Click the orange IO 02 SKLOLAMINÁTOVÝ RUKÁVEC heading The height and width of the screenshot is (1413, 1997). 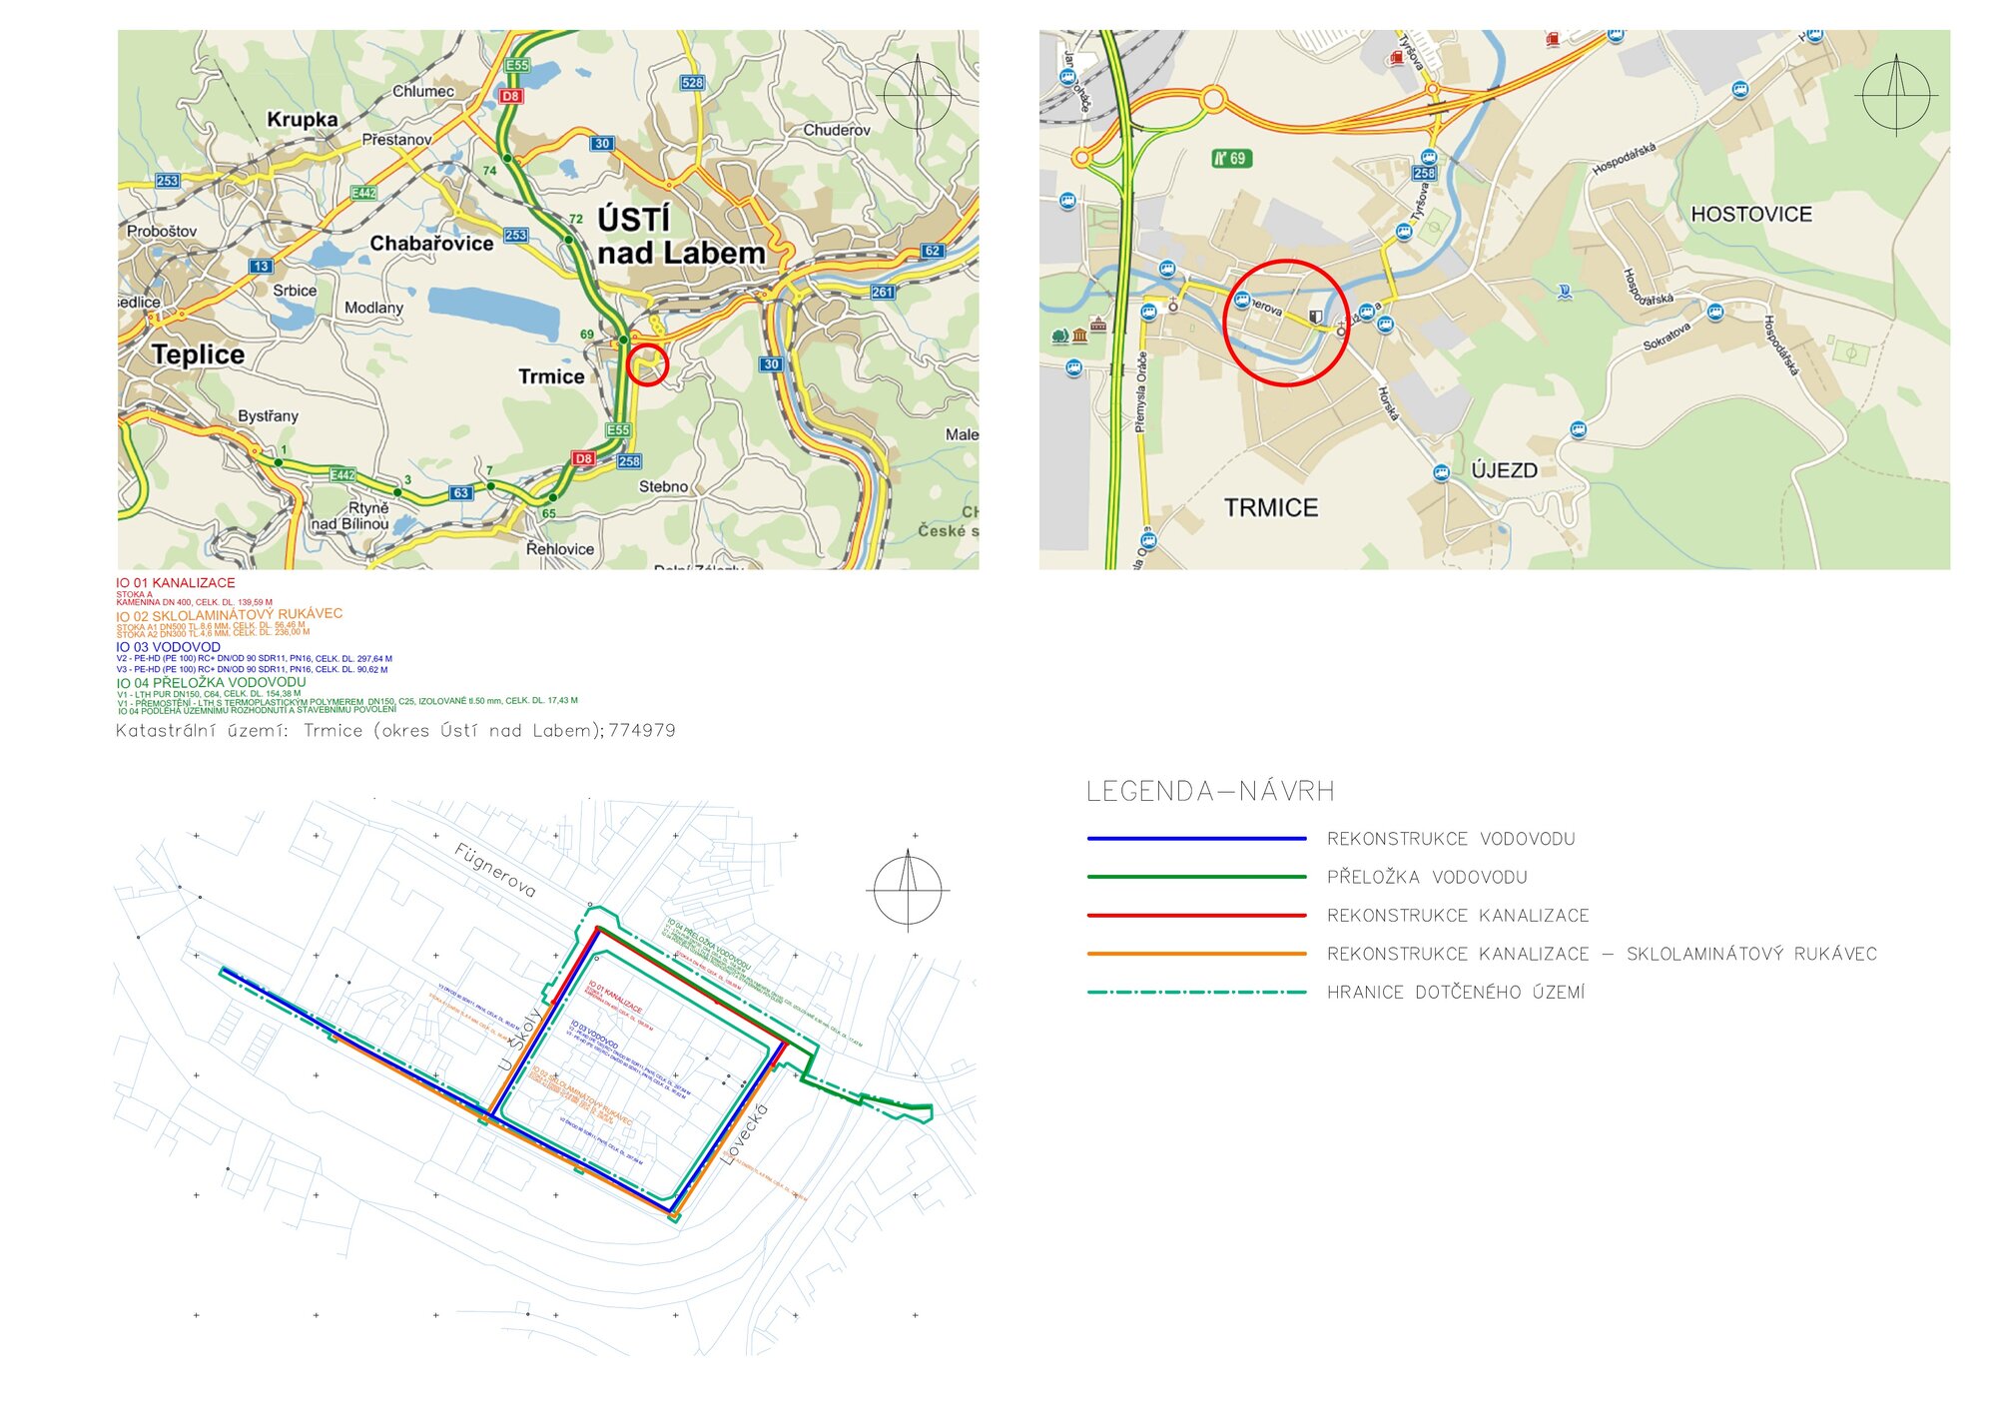coord(229,615)
